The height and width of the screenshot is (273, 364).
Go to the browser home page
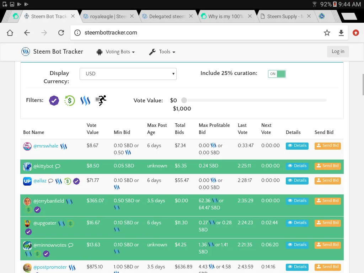(x=10, y=33)
